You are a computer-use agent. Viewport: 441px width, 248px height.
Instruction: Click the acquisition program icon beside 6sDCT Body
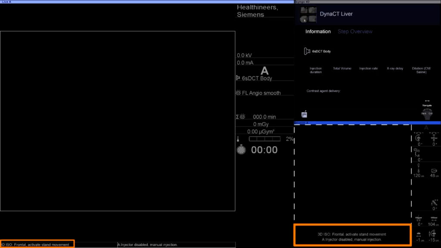(238, 78)
